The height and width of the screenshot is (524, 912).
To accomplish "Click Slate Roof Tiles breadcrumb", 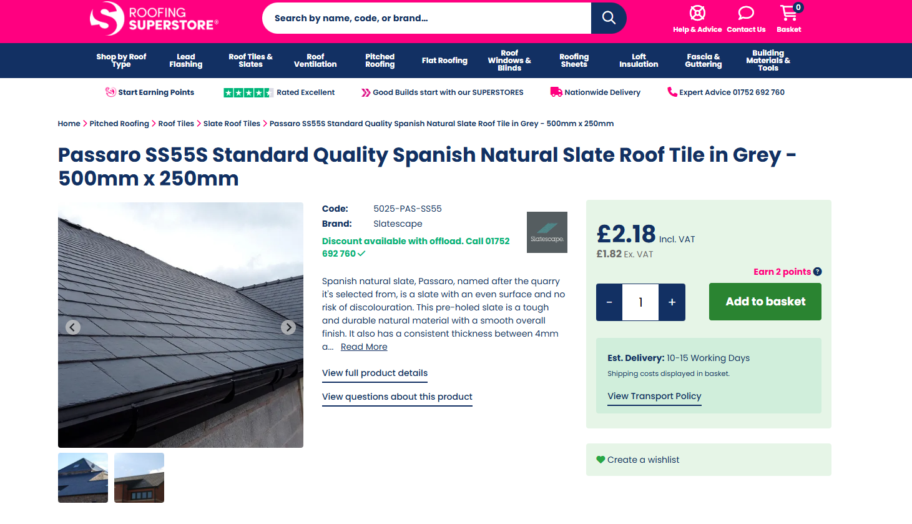I will [x=232, y=124].
